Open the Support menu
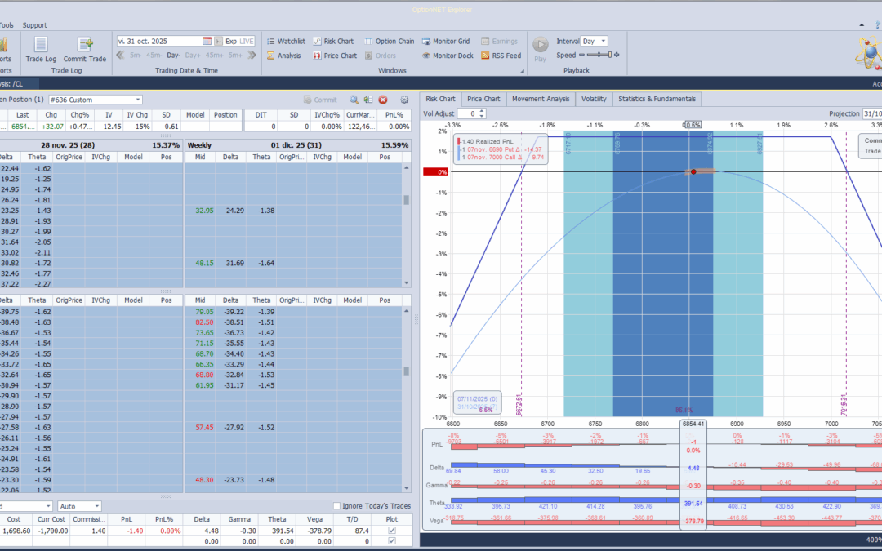Image resolution: width=882 pixels, height=551 pixels. [34, 25]
